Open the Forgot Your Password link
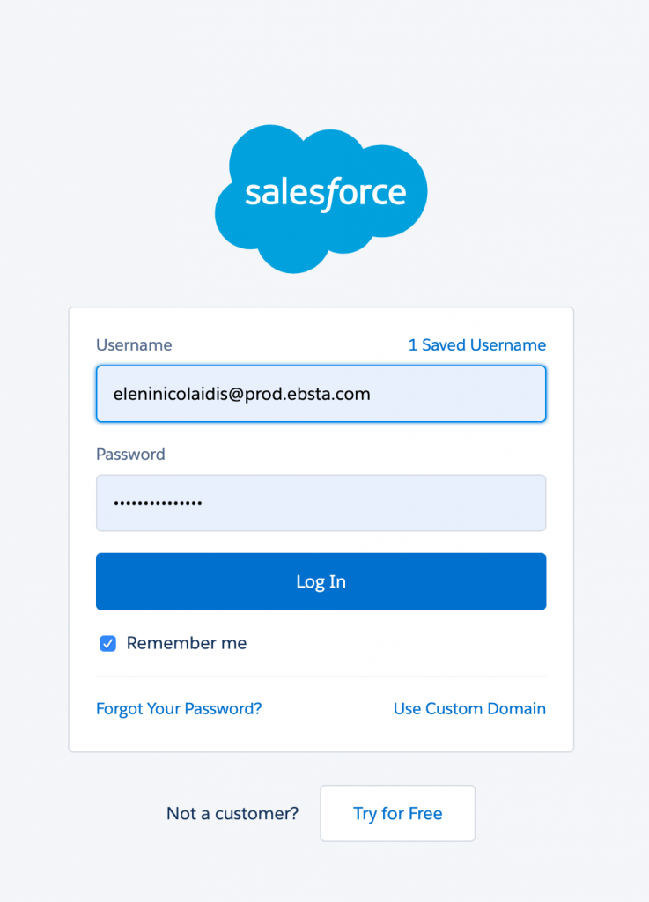This screenshot has height=902, width=649. [x=179, y=708]
